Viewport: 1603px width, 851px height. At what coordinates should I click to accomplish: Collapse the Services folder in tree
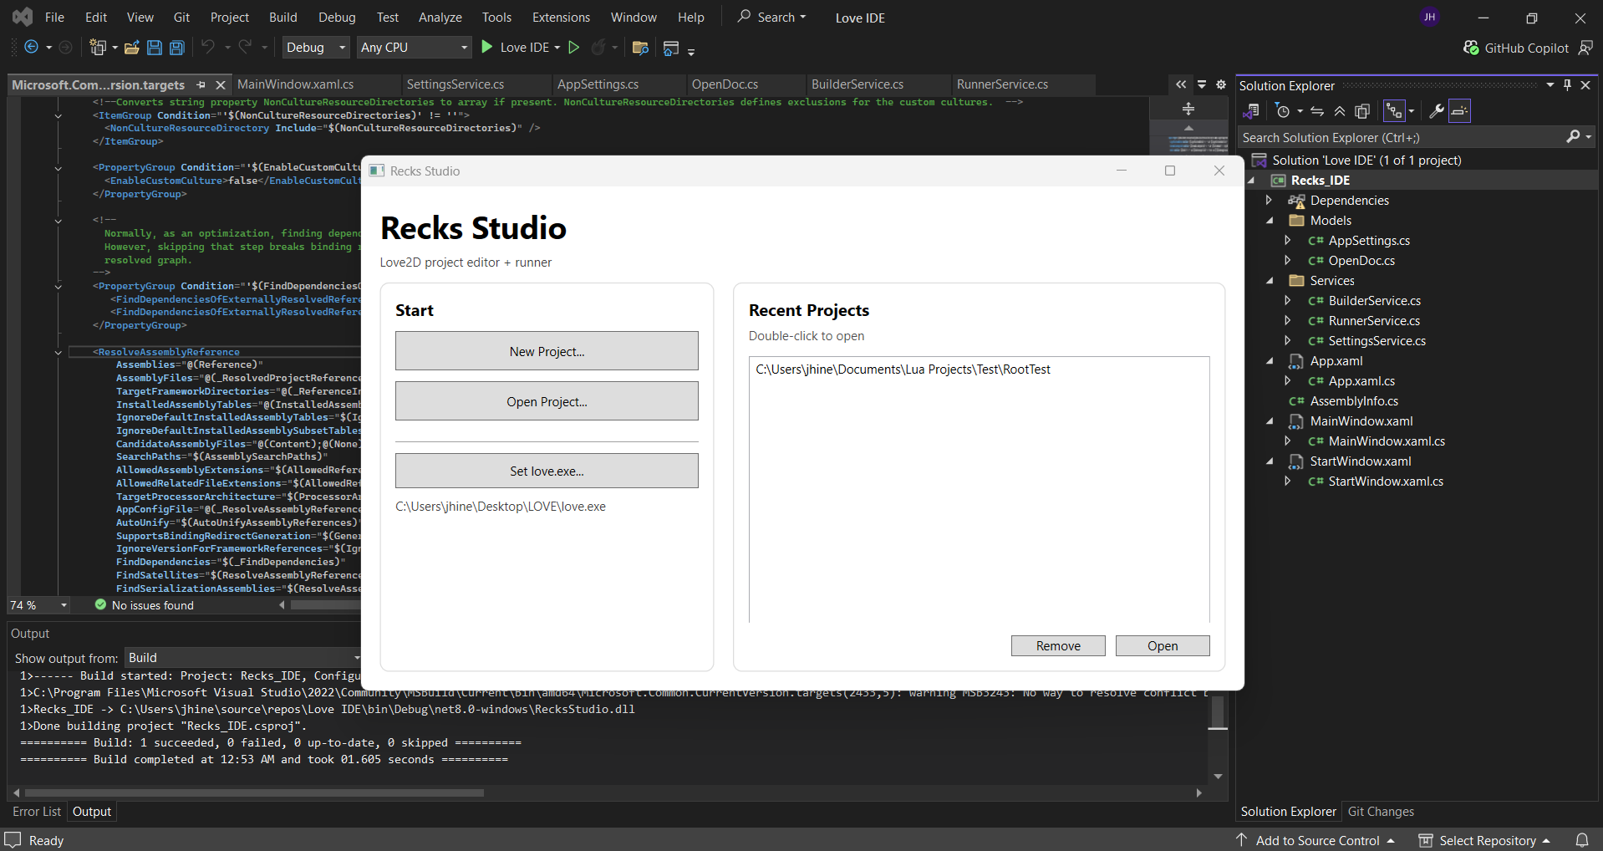[1270, 281]
